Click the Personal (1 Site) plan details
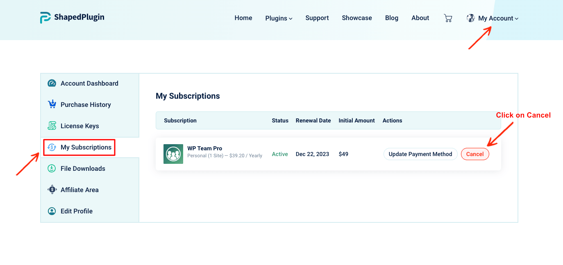 click(225, 156)
